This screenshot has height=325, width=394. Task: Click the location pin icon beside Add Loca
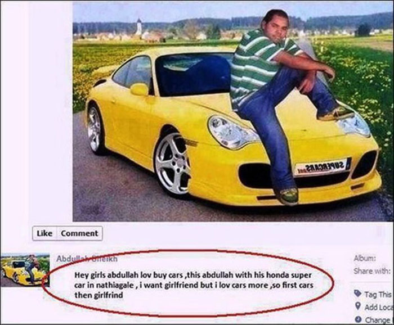357,306
